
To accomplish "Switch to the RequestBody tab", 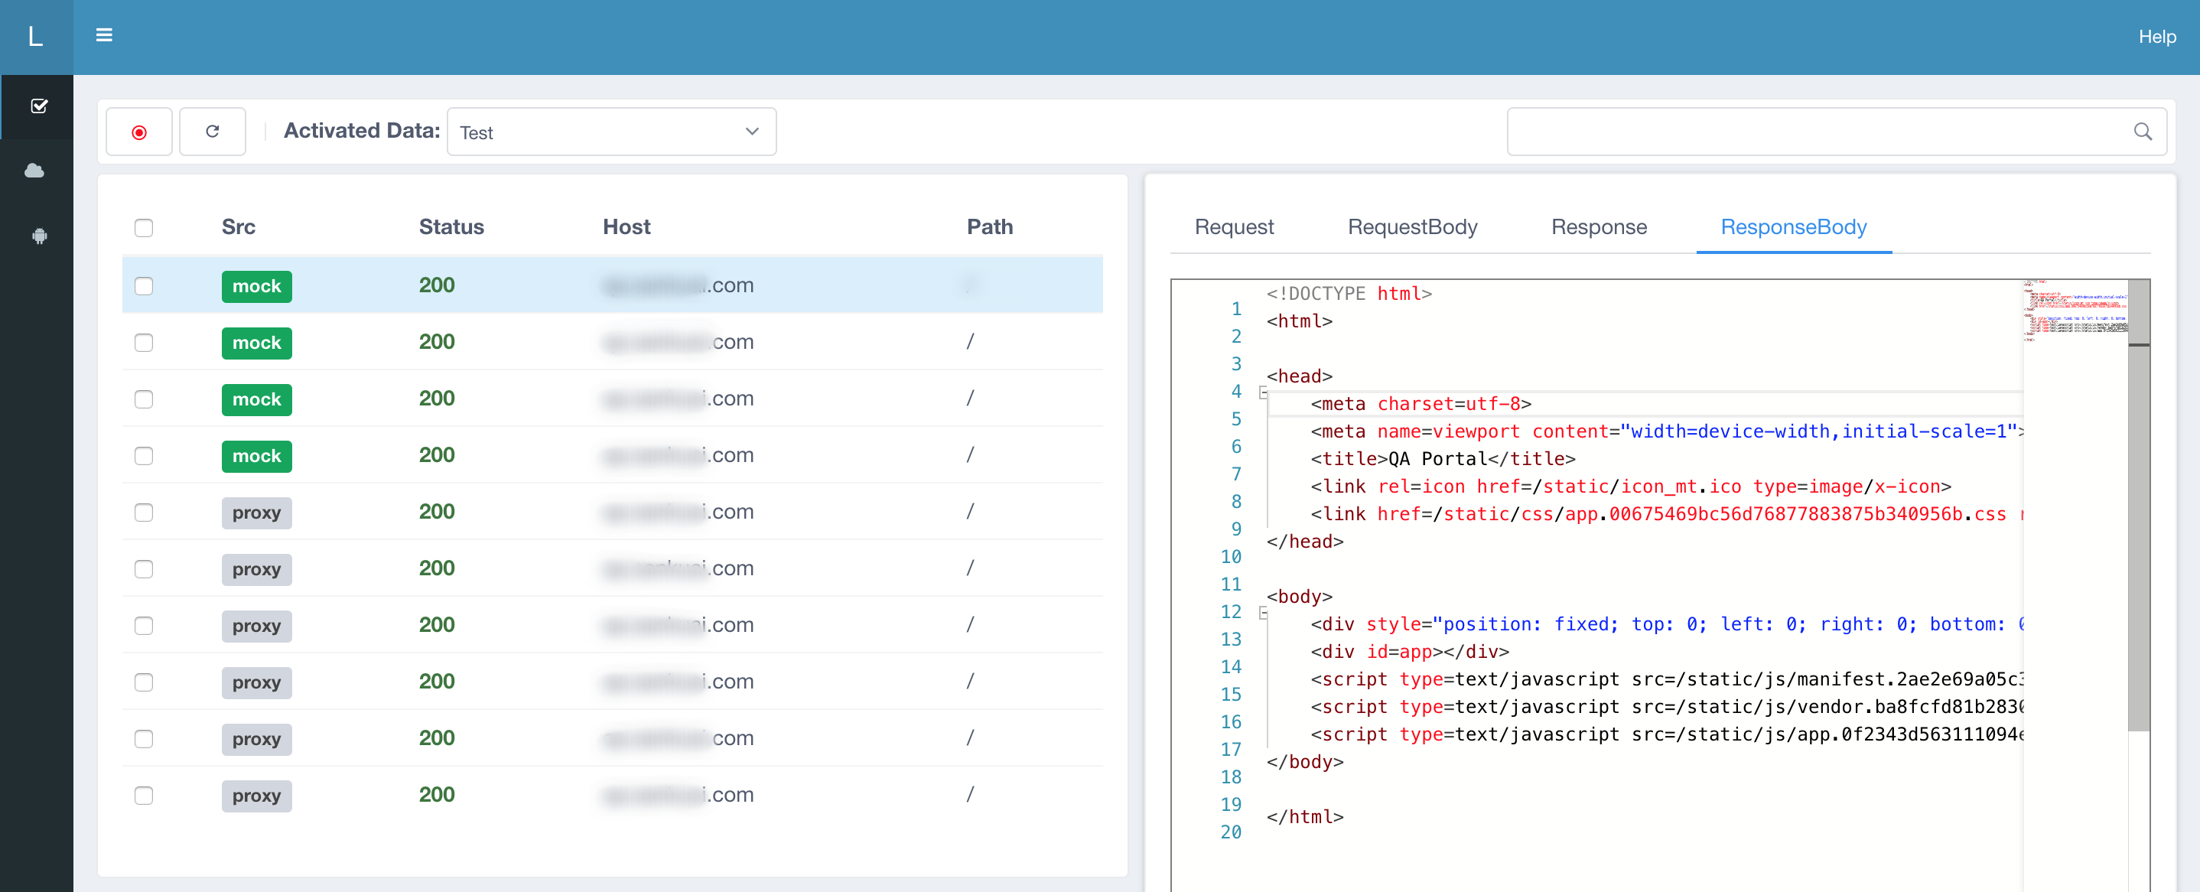I will (x=1412, y=226).
